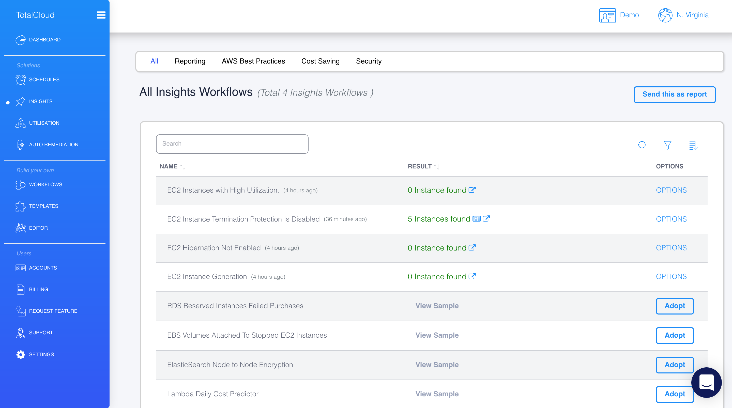Screen dimensions: 732x408
Task: Click 'EC2 Hibernation Not Enabled' workflow name
Action: tap(214, 248)
